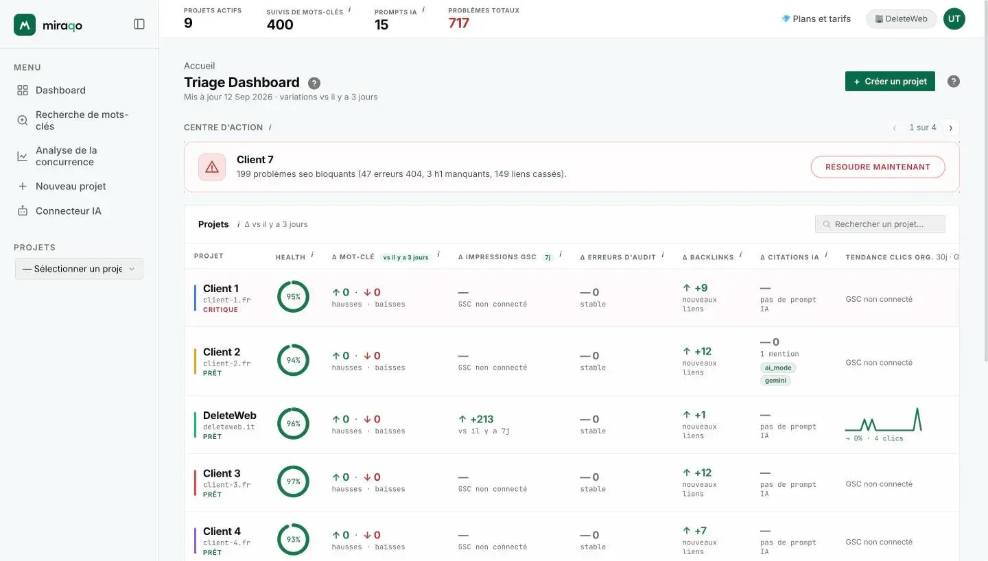The height and width of the screenshot is (561, 988).
Task: Click the info icon in Δ Citations IA header
Action: [826, 254]
